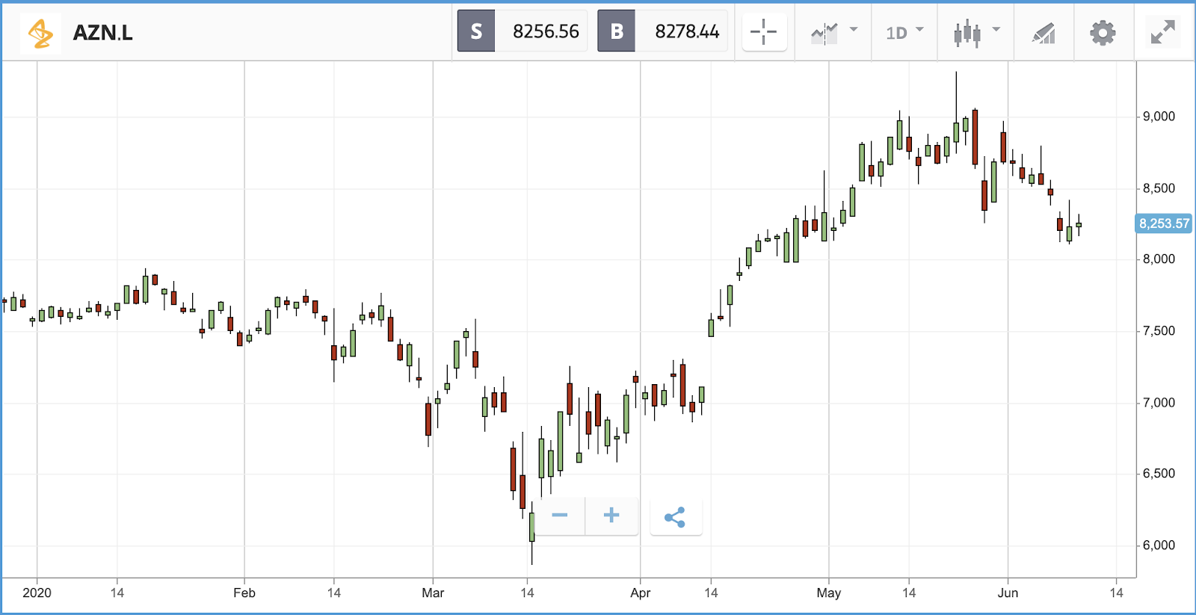Open the drawing tools icon
Viewport: 1196px width, 615px height.
point(1044,33)
